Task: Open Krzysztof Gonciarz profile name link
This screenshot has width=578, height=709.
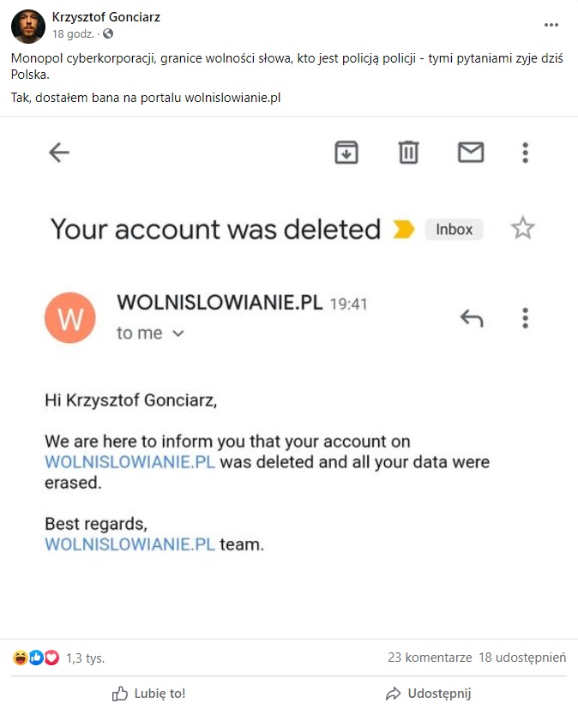Action: click(105, 17)
